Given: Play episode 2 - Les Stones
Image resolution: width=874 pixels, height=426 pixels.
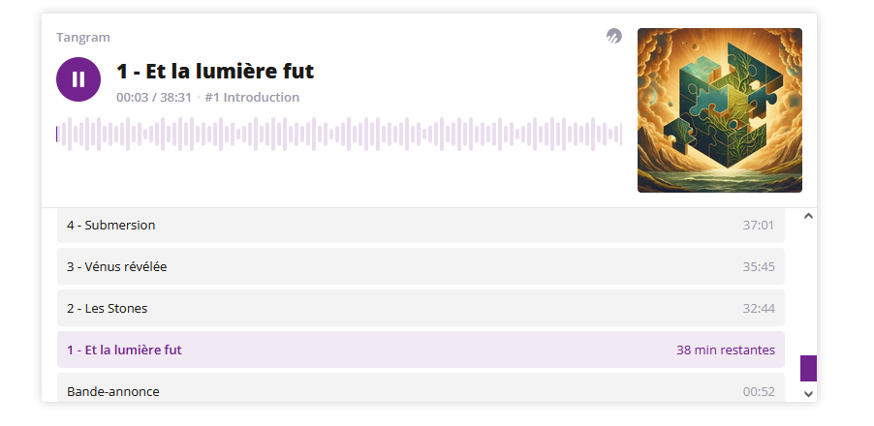Looking at the screenshot, I should click(x=107, y=308).
